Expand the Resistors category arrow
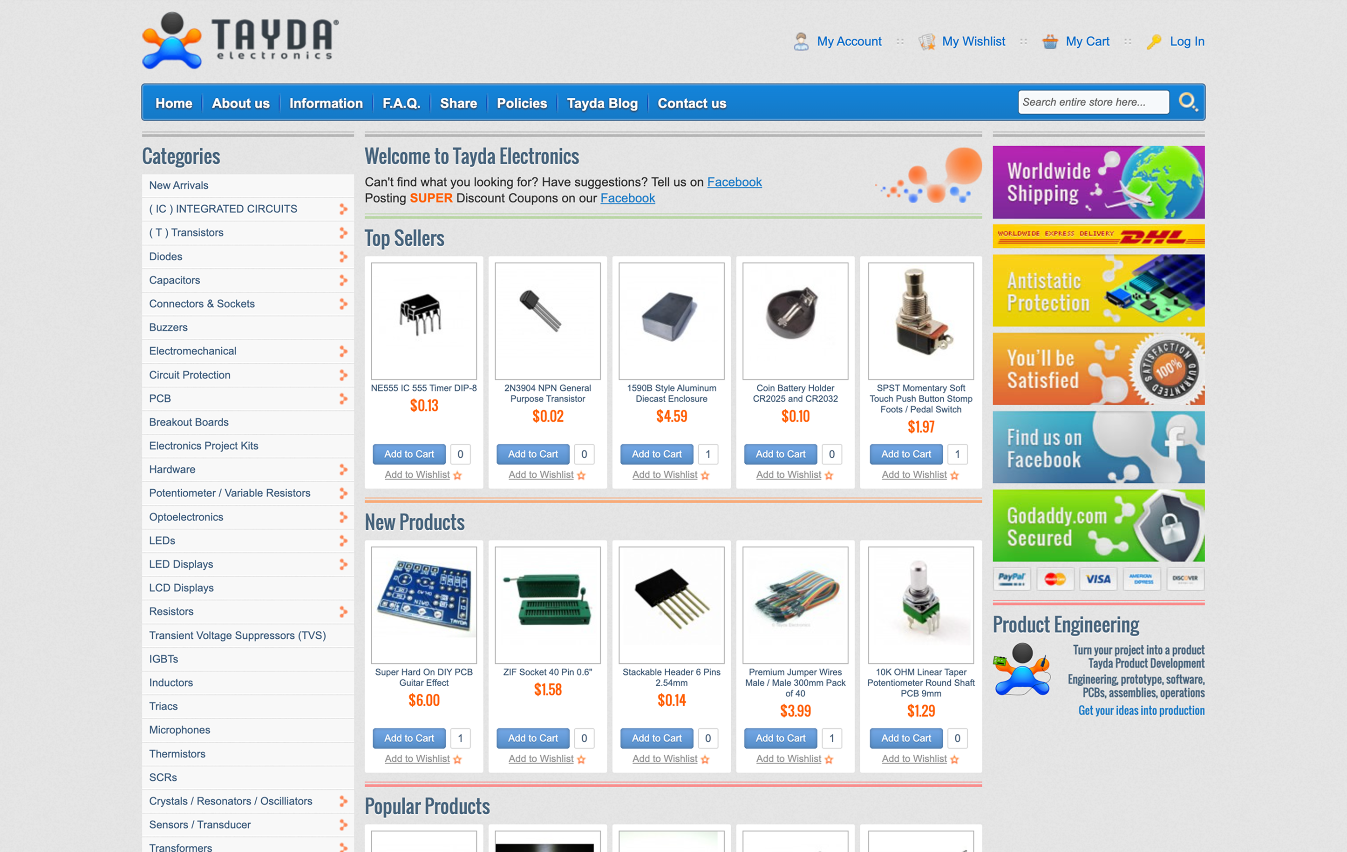The image size is (1347, 852). [343, 612]
